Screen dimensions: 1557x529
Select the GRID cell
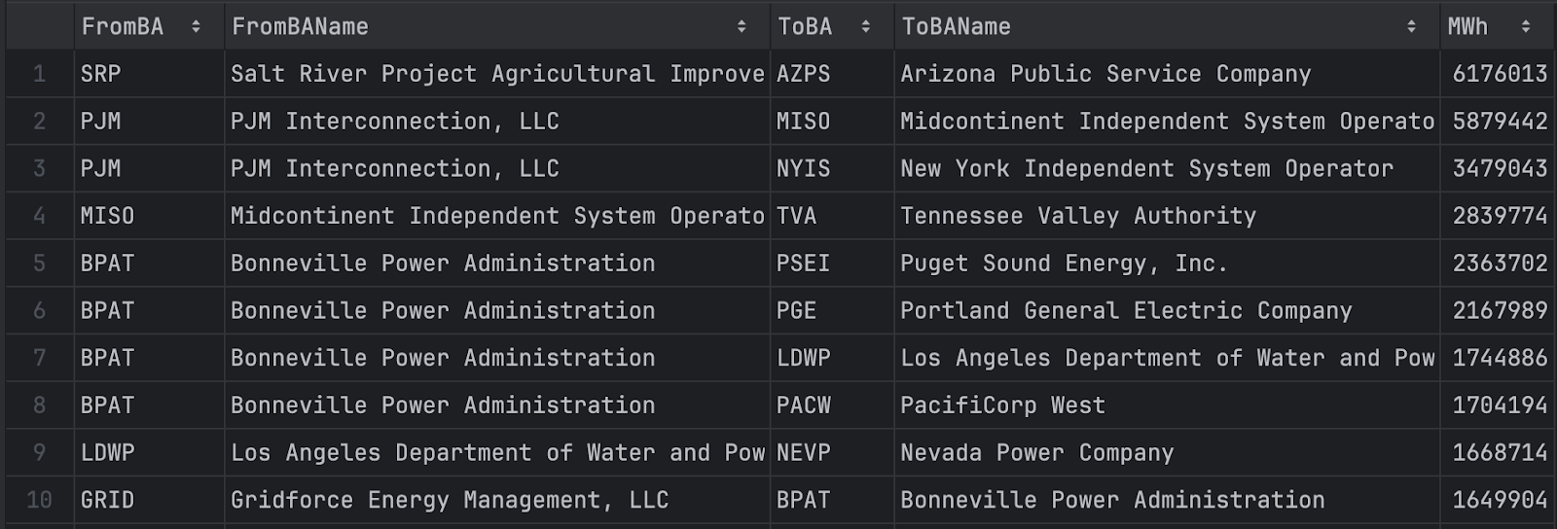[x=149, y=500]
